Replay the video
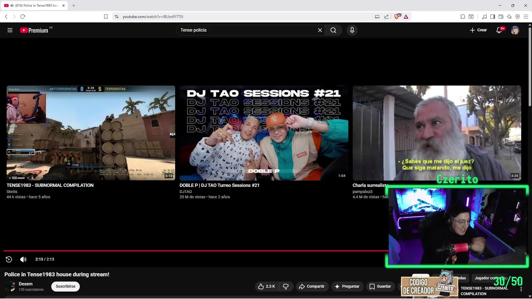 pyautogui.click(x=9, y=259)
